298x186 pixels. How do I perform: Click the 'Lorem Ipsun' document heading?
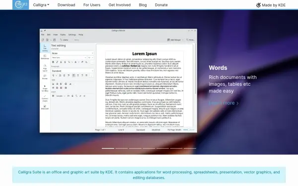(x=145, y=54)
